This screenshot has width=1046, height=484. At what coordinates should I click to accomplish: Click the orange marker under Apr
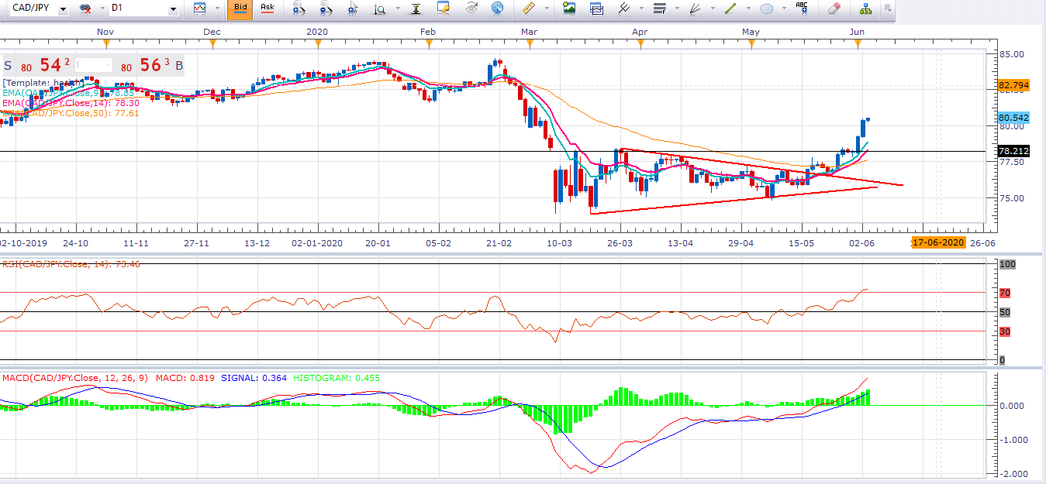pos(640,44)
